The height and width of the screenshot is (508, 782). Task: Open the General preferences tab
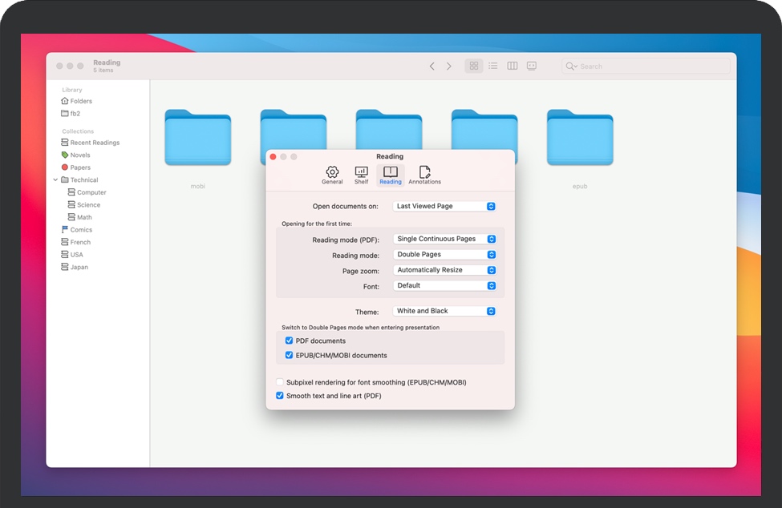point(332,175)
